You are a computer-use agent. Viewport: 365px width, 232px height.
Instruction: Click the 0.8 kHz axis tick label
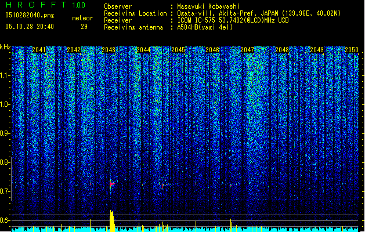pyautogui.click(x=5, y=162)
